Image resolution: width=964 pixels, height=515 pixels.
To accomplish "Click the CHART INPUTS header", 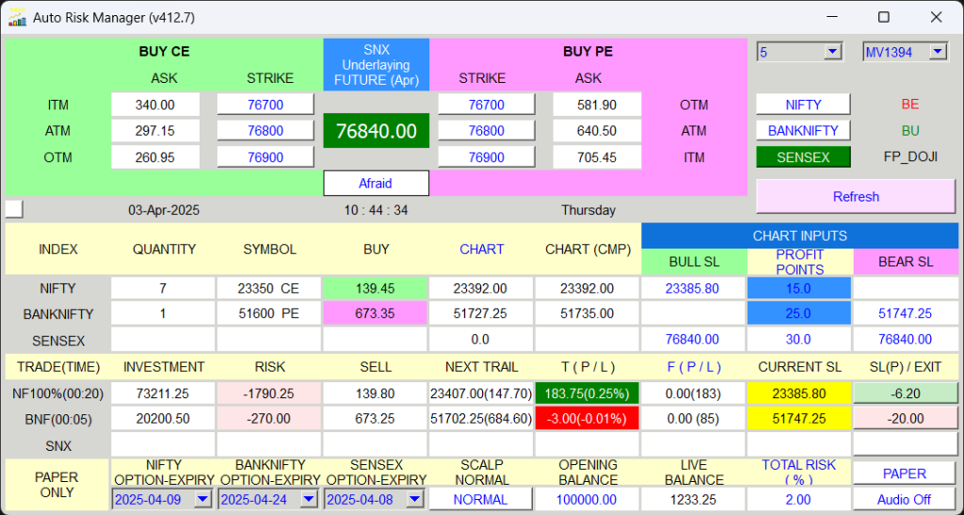I will point(800,235).
